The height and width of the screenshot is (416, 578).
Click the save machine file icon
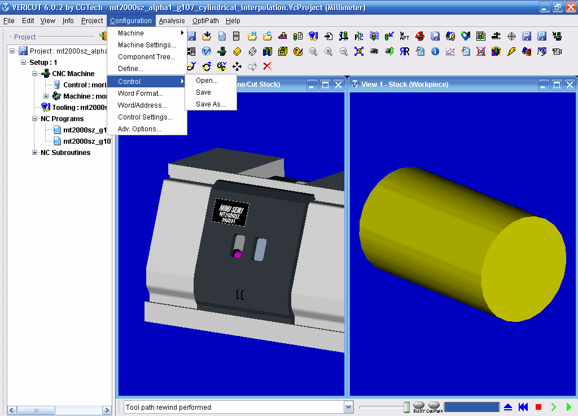point(527,36)
